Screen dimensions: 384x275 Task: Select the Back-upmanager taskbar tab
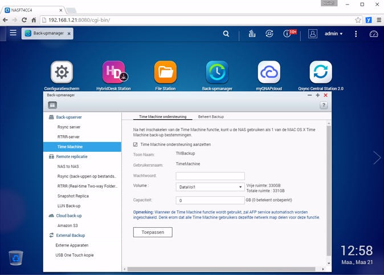point(46,33)
